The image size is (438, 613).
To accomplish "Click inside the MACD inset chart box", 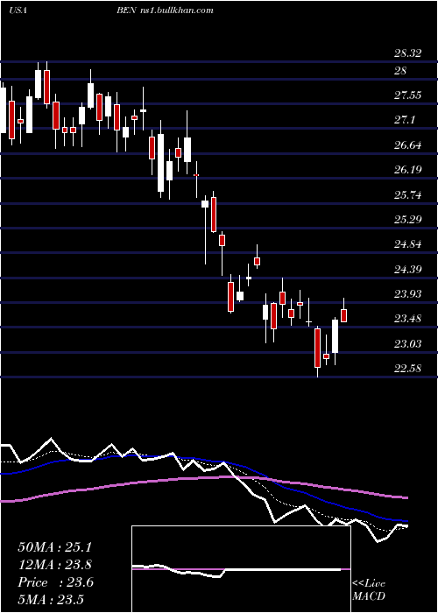I will (x=241, y=569).
